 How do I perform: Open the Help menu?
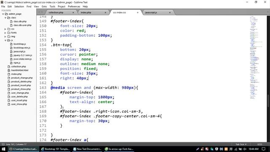click(85, 7)
